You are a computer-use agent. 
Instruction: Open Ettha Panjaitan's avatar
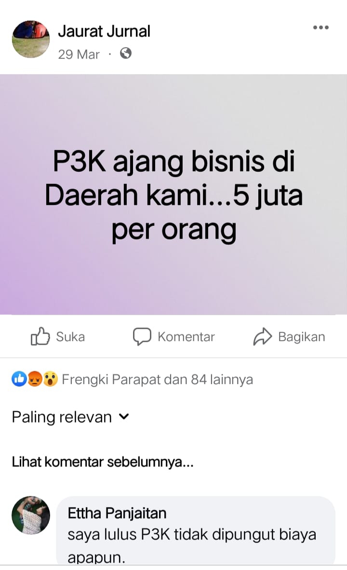[31, 515]
